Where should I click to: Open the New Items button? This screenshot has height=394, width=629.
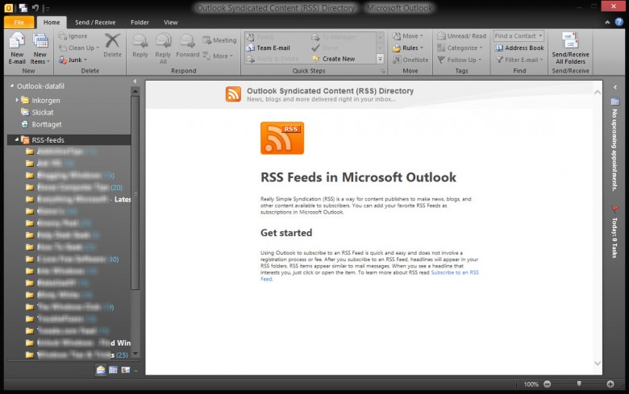click(40, 49)
